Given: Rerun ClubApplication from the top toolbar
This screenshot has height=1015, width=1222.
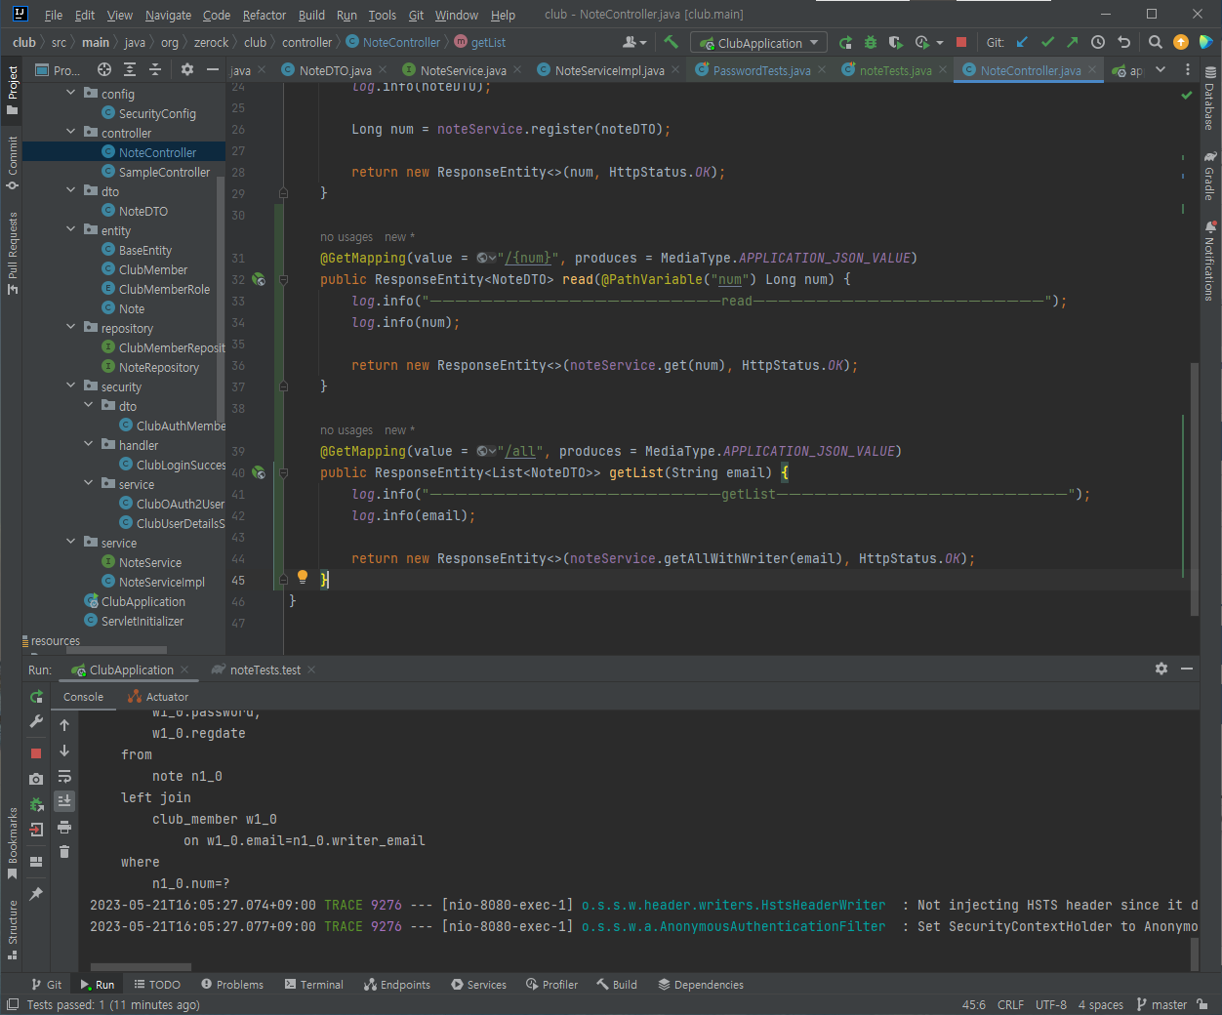Looking at the screenshot, I should pyautogui.click(x=845, y=42).
